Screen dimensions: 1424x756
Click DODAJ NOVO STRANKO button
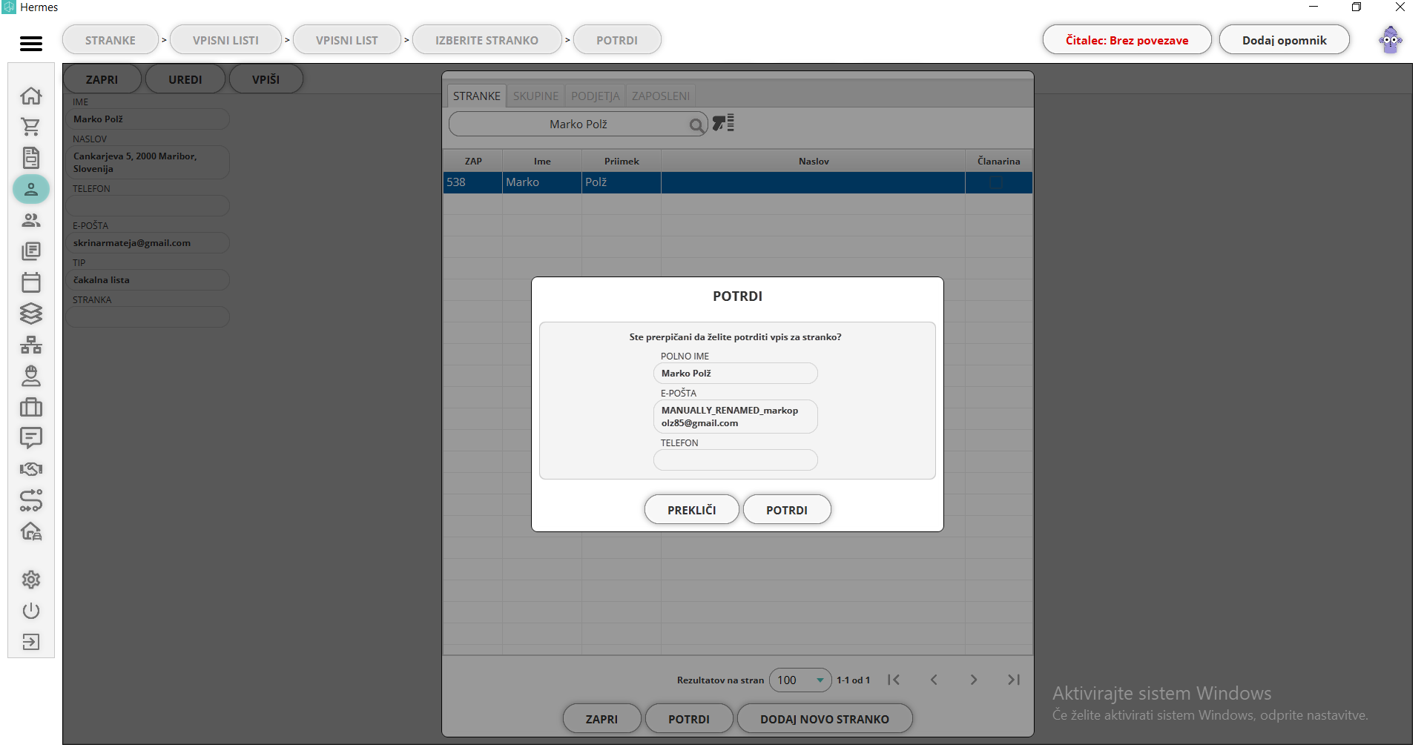824,719
